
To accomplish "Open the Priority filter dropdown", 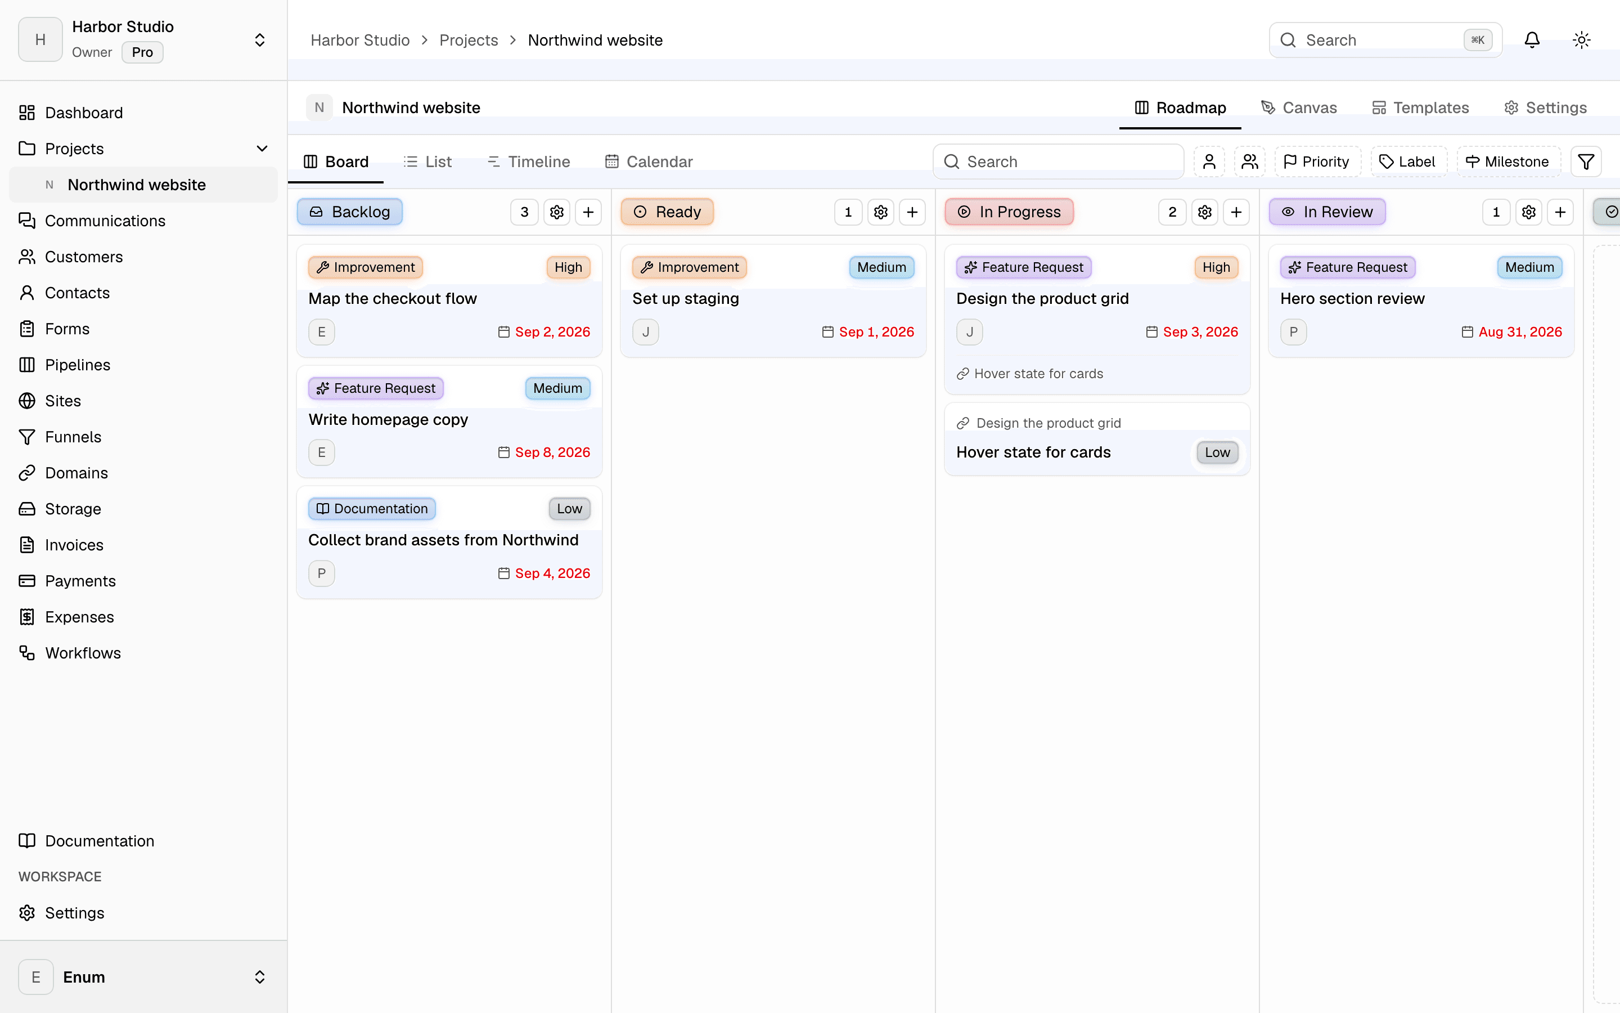I will coord(1317,162).
